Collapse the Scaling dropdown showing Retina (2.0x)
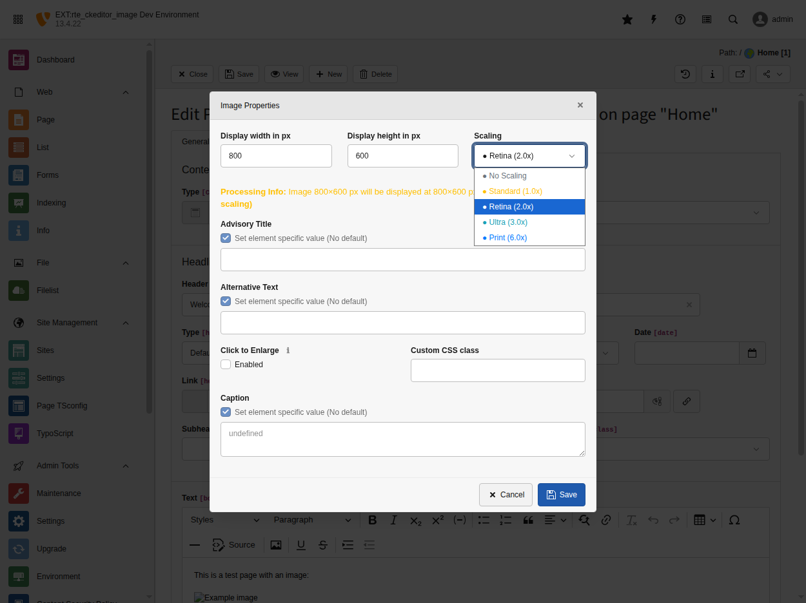The height and width of the screenshot is (603, 806). (529, 156)
